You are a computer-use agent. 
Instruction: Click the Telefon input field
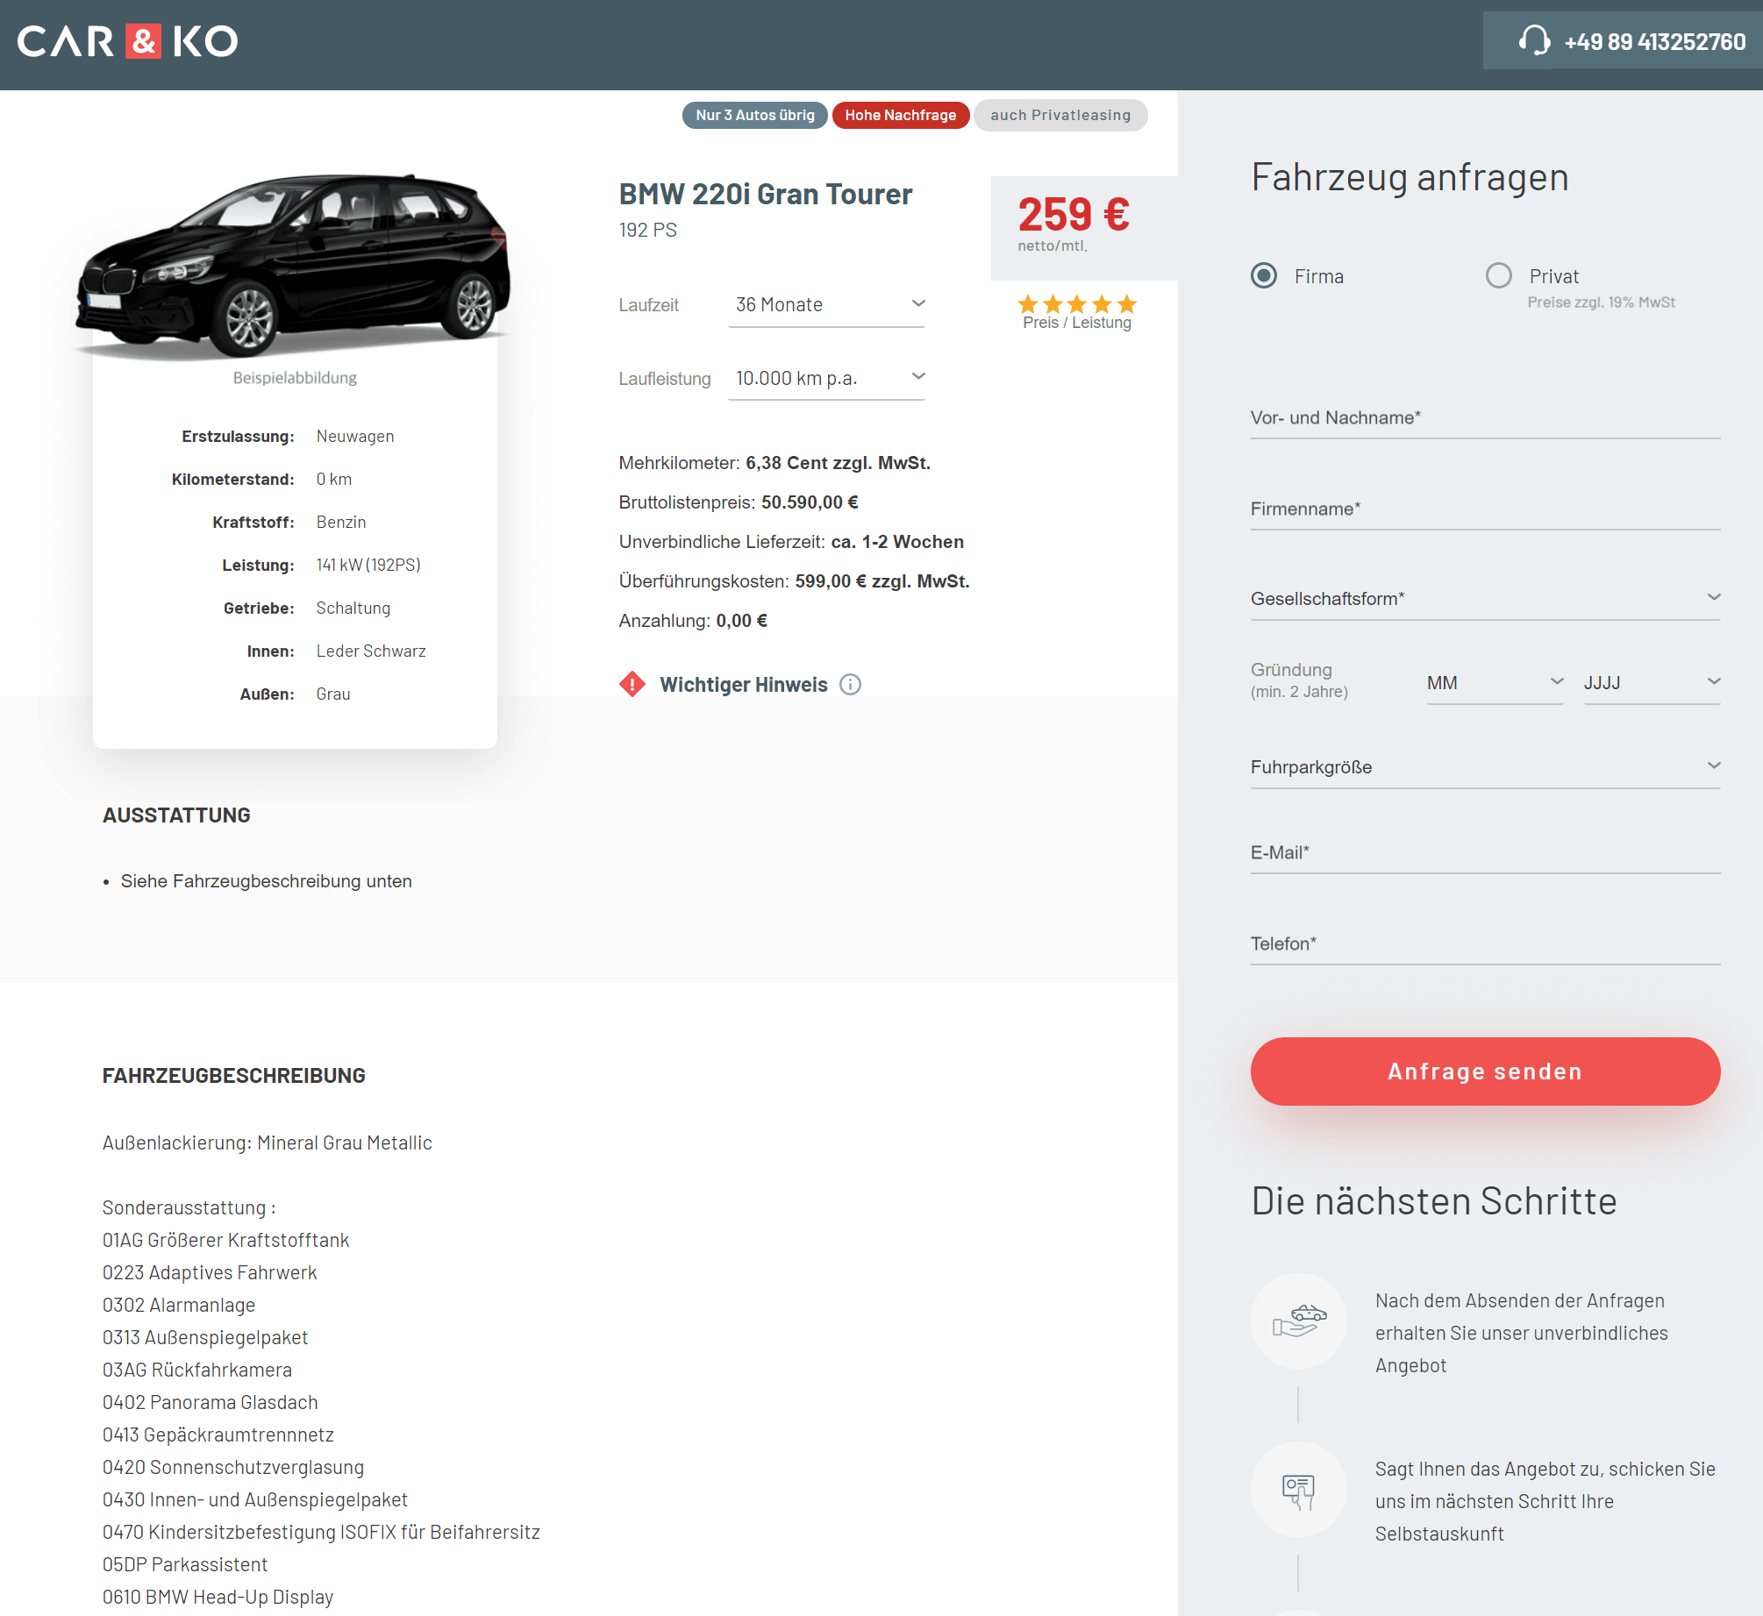pyautogui.click(x=1485, y=944)
